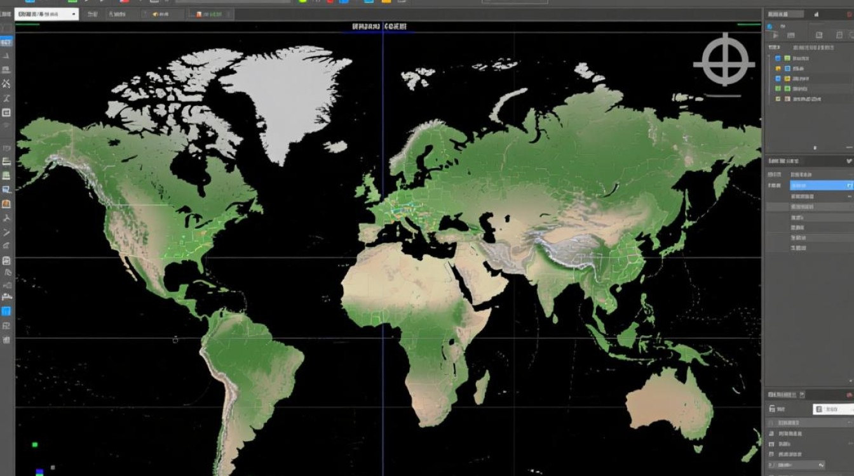The height and width of the screenshot is (476, 854).
Task: Click the red icon at the right panel's top corner
Action: (x=850, y=15)
